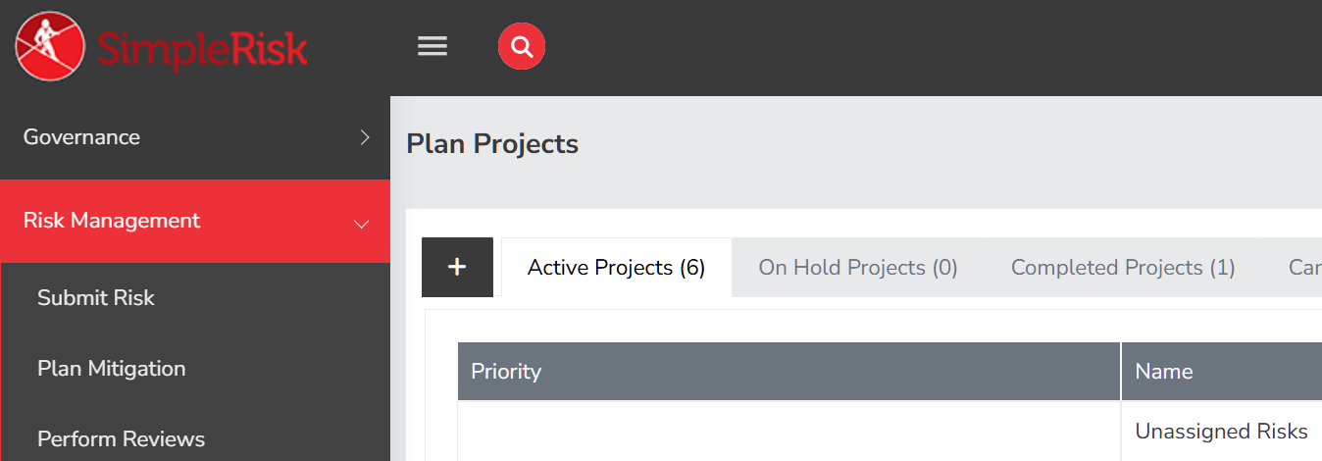The width and height of the screenshot is (1322, 461).
Task: View the Completed Projects tab
Action: click(x=1123, y=268)
